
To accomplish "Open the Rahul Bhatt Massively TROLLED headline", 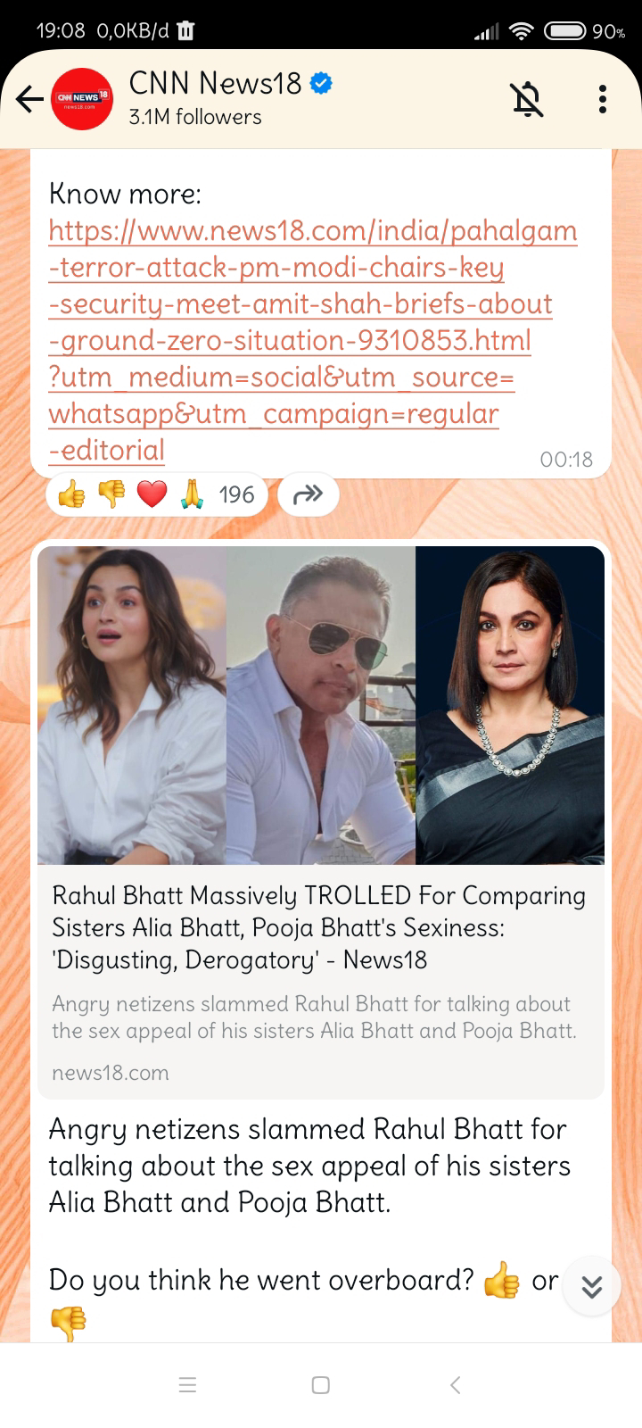I will pos(319,927).
